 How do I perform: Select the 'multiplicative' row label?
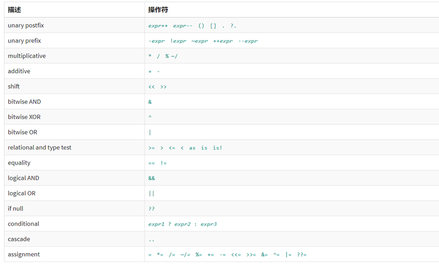27,56
